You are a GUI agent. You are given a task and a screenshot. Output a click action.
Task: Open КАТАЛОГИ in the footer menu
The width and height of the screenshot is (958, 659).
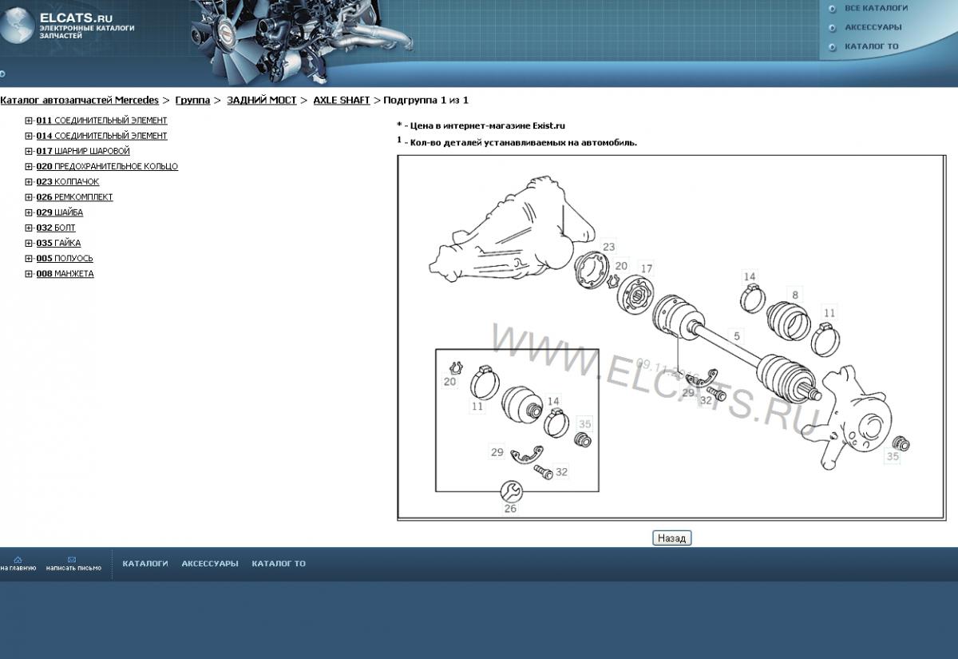click(x=145, y=563)
